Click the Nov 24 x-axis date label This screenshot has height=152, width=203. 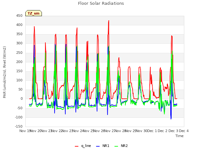[x=78, y=131]
